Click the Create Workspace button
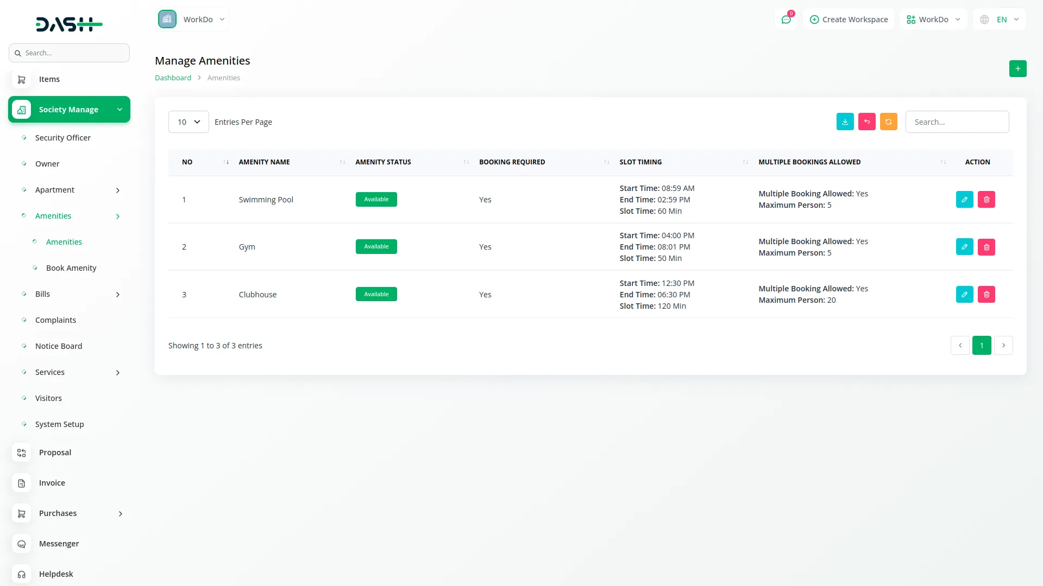This screenshot has width=1043, height=586. (x=849, y=20)
